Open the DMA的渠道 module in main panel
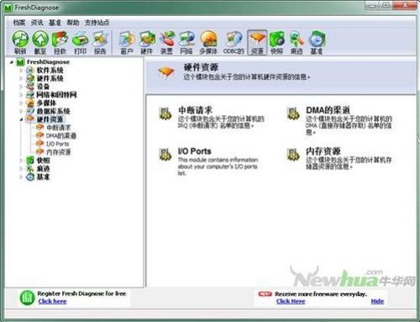 328,110
